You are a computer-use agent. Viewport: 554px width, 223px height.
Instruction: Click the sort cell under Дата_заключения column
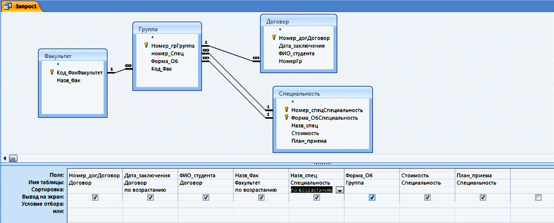[149, 190]
